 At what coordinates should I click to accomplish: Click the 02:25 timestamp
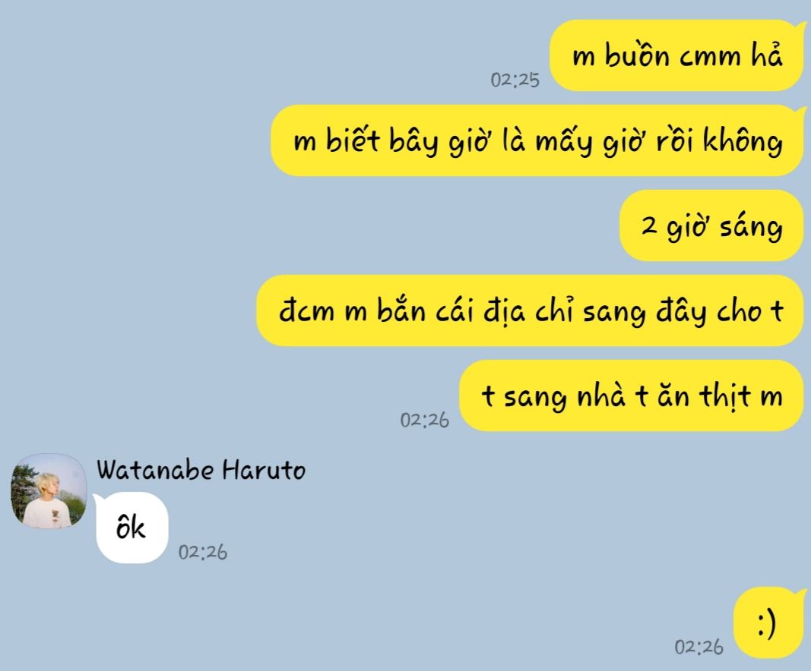(515, 80)
